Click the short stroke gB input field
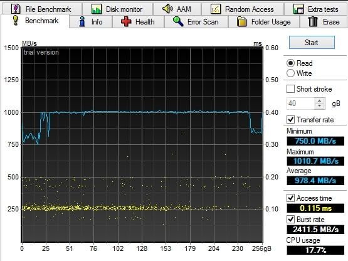The image size is (348, 261). pos(301,104)
